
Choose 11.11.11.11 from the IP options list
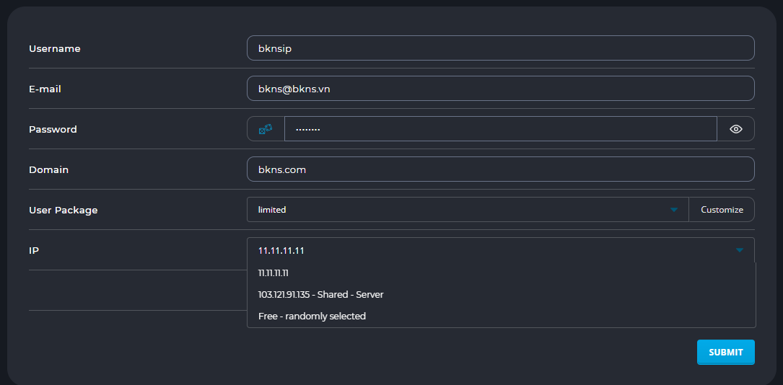[274, 273]
